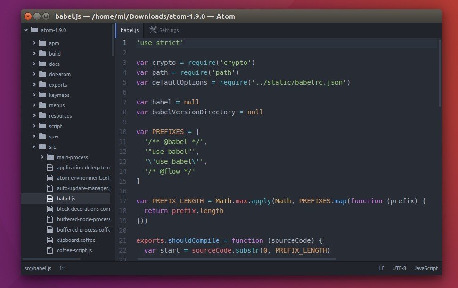Click the folder icon beside resources

click(42, 115)
